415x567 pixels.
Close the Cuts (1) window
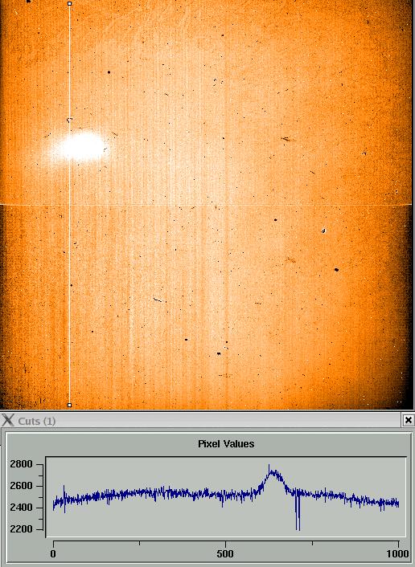point(408,420)
